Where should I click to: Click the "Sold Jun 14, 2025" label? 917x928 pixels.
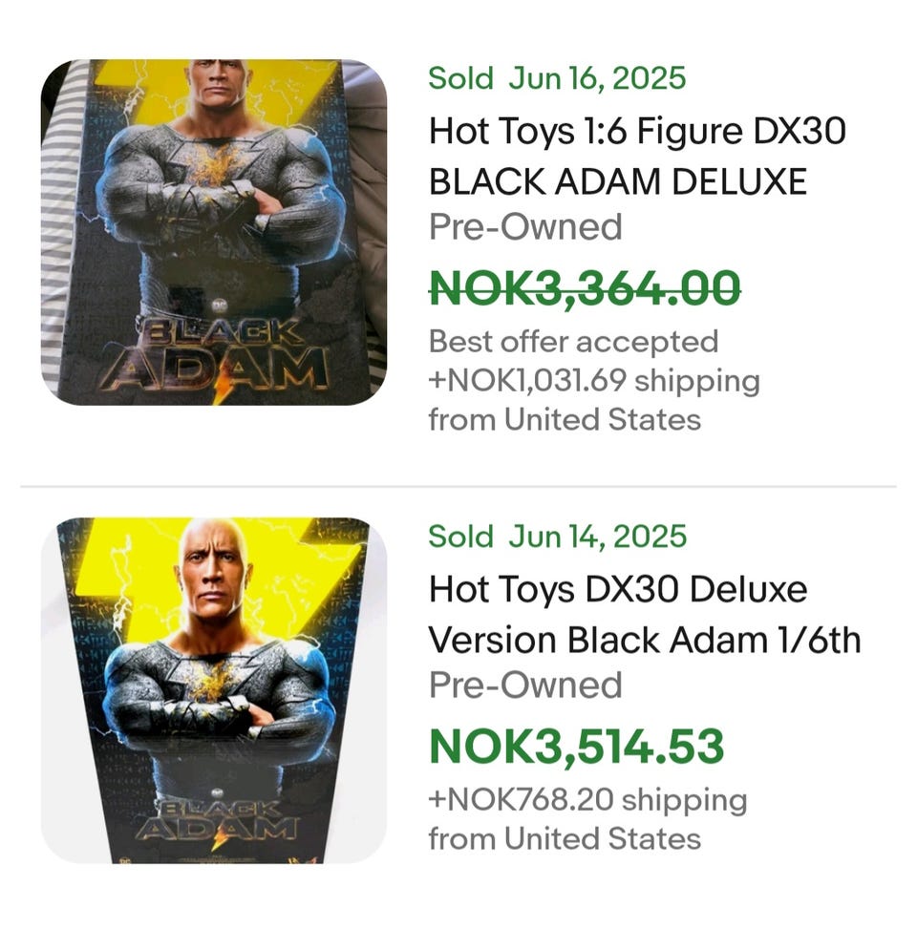[557, 536]
